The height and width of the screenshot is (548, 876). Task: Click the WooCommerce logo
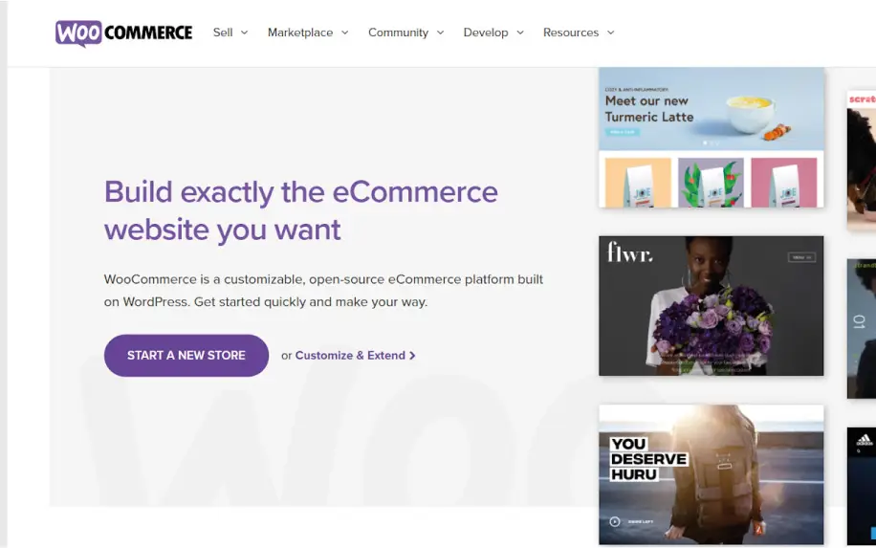click(123, 33)
